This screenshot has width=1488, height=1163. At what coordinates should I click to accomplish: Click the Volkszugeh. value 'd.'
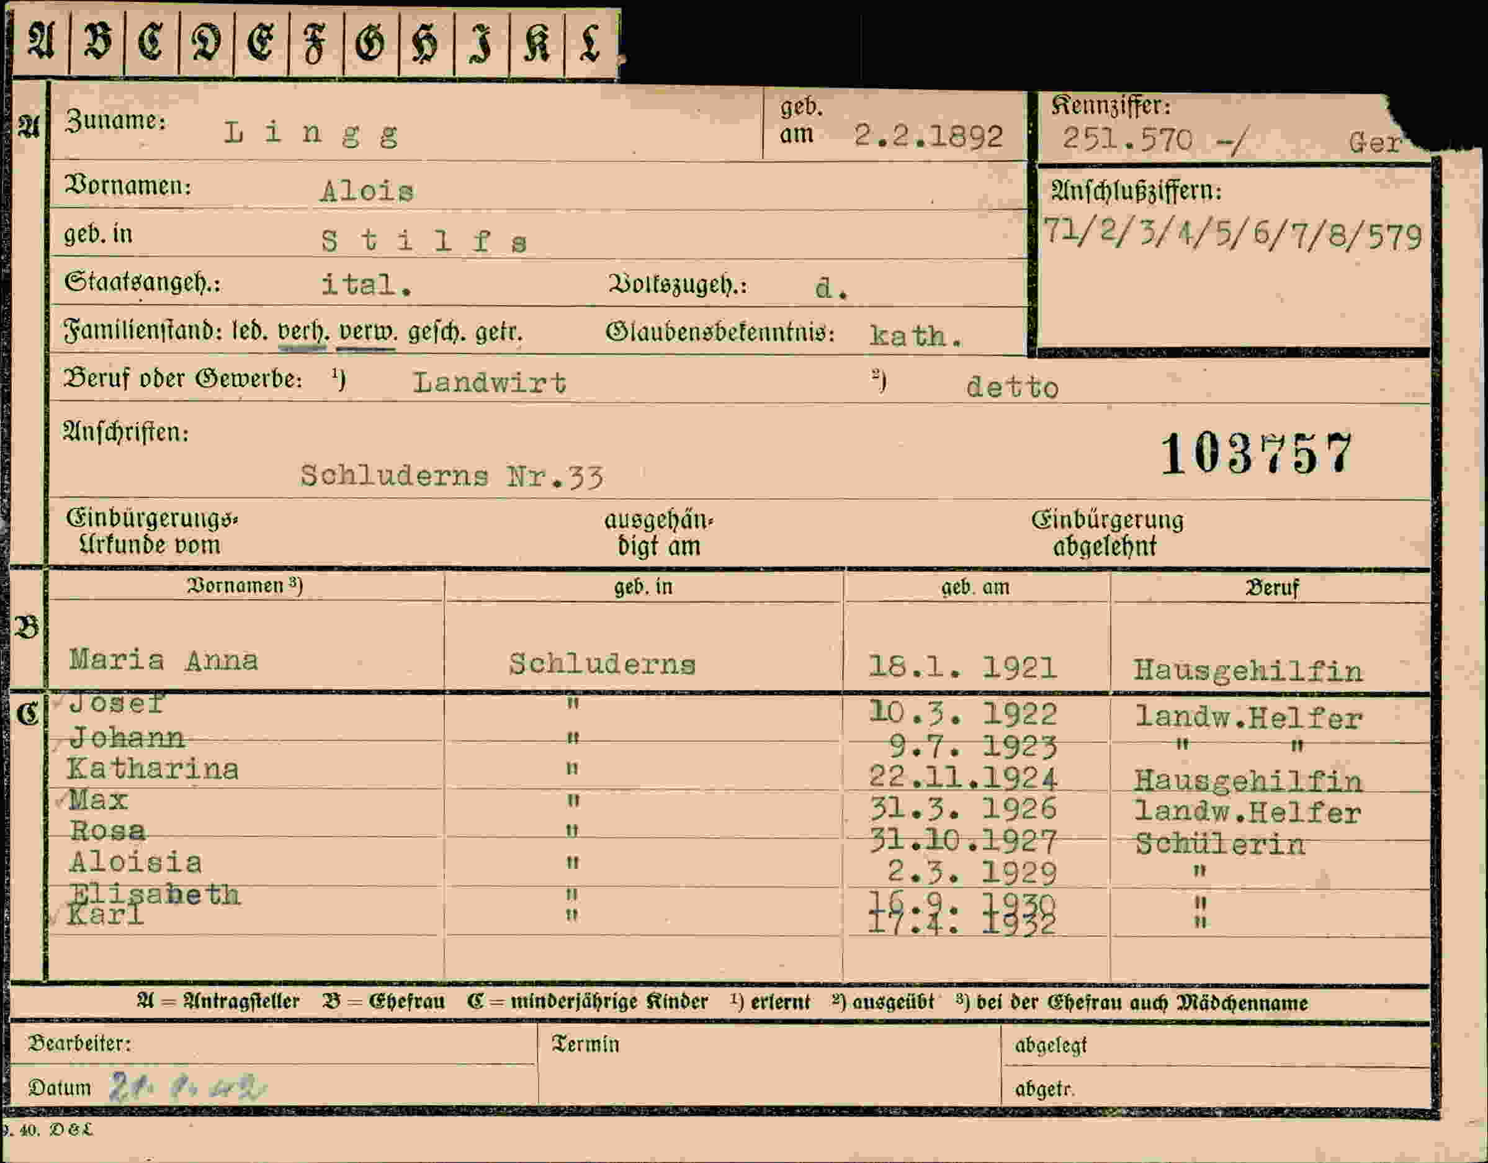[x=832, y=289]
